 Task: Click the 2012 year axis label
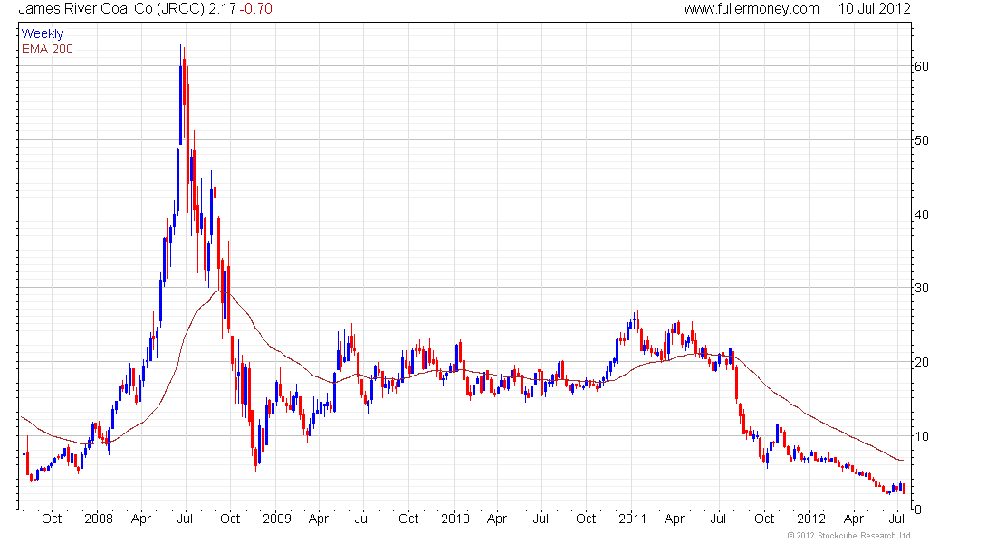pos(811,519)
